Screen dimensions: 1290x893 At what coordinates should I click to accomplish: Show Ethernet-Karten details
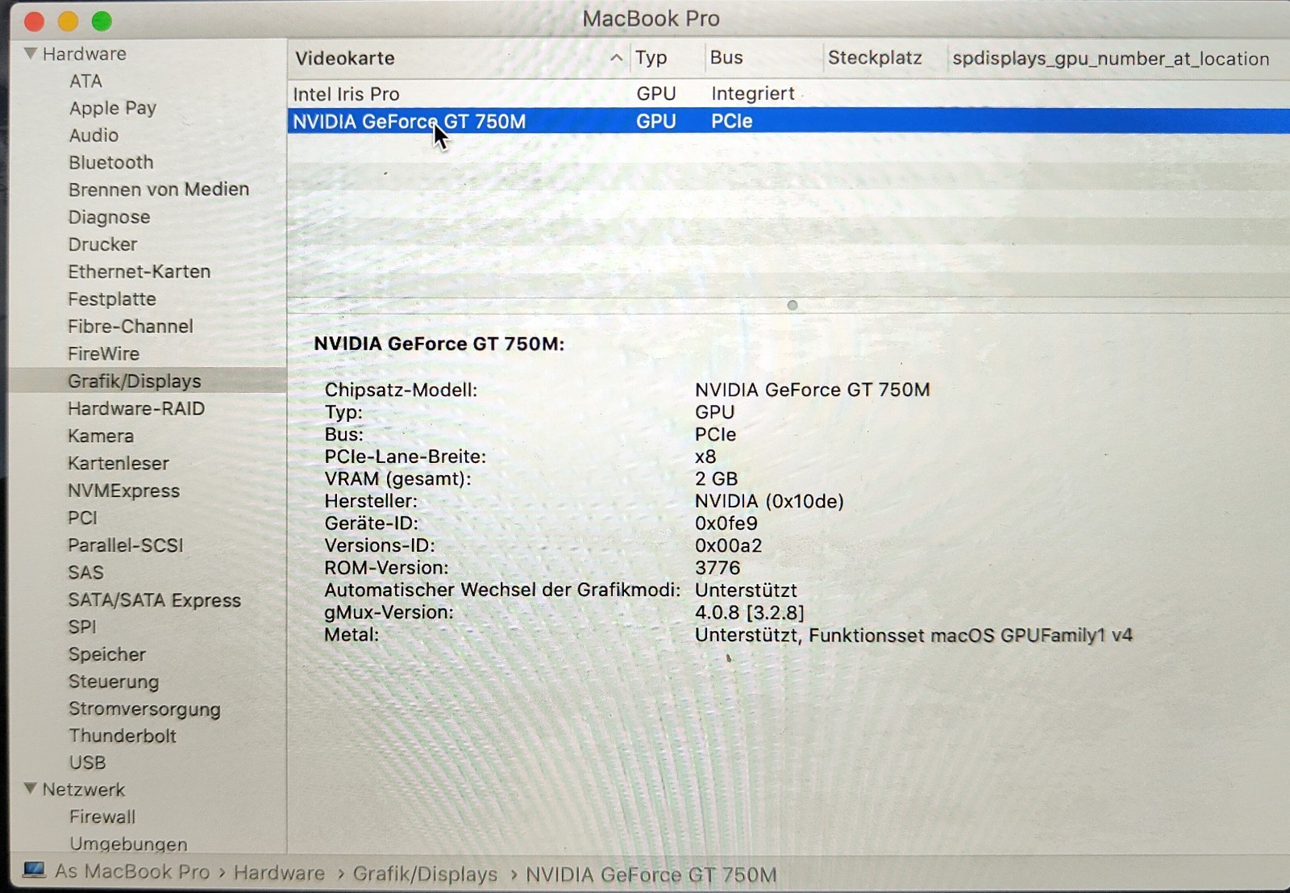coord(139,271)
